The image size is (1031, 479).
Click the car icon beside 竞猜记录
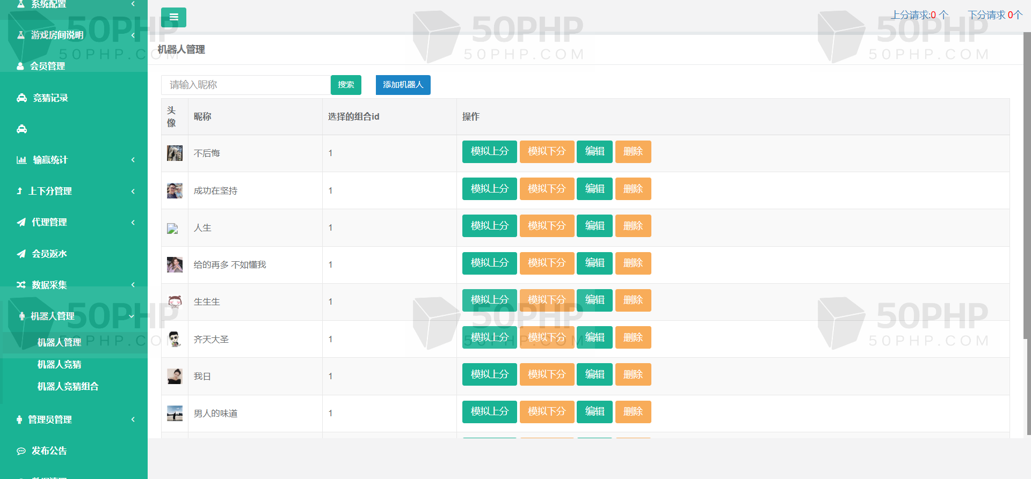(x=21, y=98)
